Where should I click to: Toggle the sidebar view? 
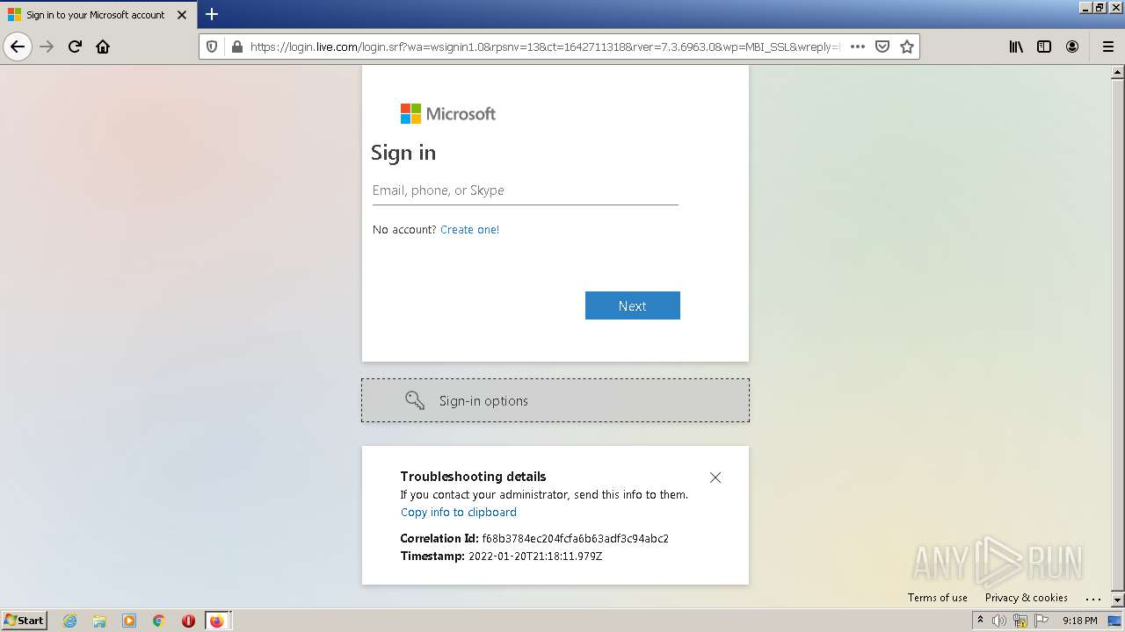tap(1044, 47)
